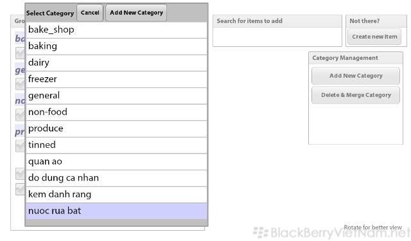Select the bake_shop category
Viewport: 411px width, 241px height.
click(x=116, y=30)
